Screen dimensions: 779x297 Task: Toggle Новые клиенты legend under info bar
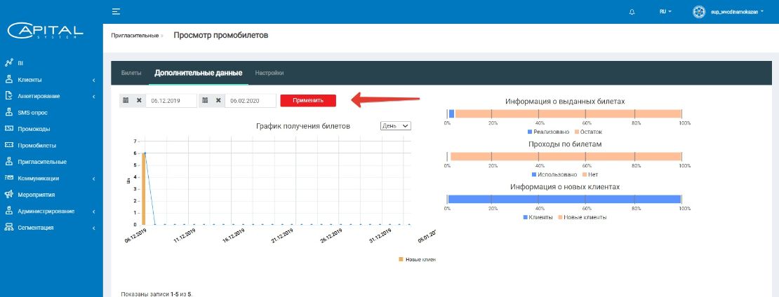582,217
